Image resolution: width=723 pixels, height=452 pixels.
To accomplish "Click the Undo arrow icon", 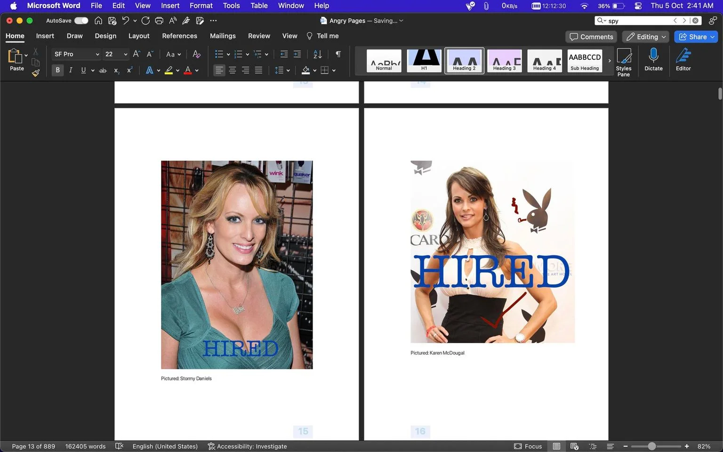I will (126, 20).
